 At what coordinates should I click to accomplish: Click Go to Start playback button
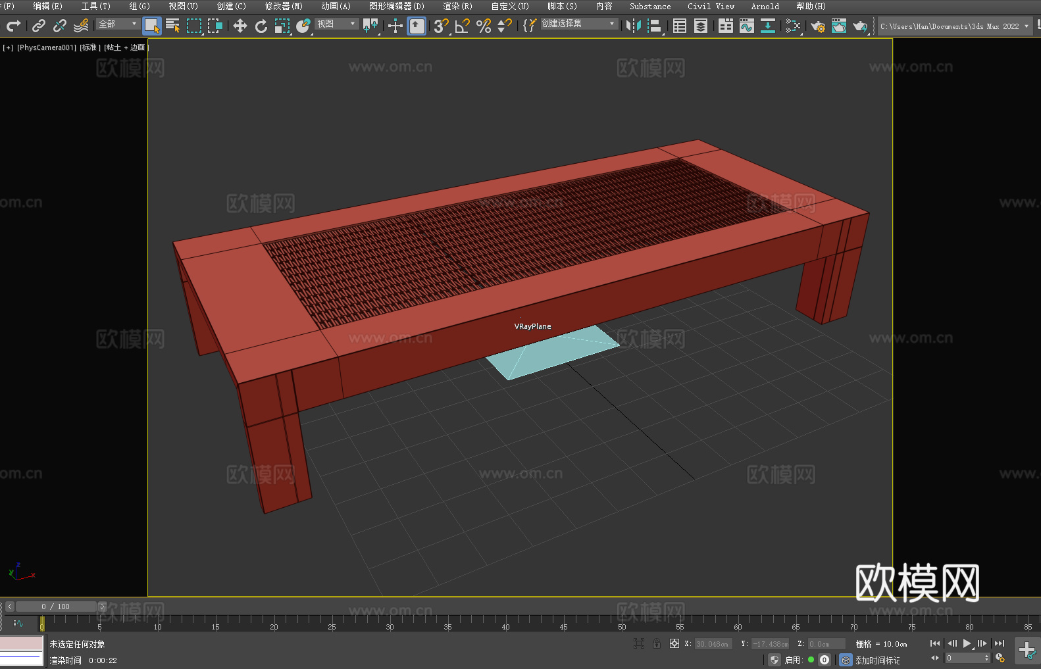click(x=935, y=643)
